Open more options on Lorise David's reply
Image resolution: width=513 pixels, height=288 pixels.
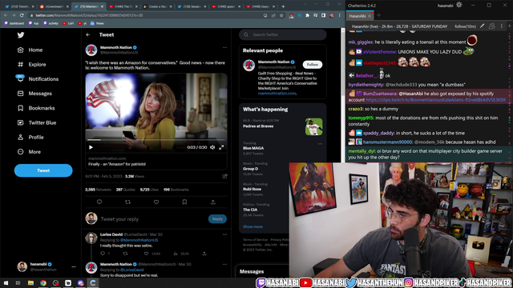click(224, 234)
